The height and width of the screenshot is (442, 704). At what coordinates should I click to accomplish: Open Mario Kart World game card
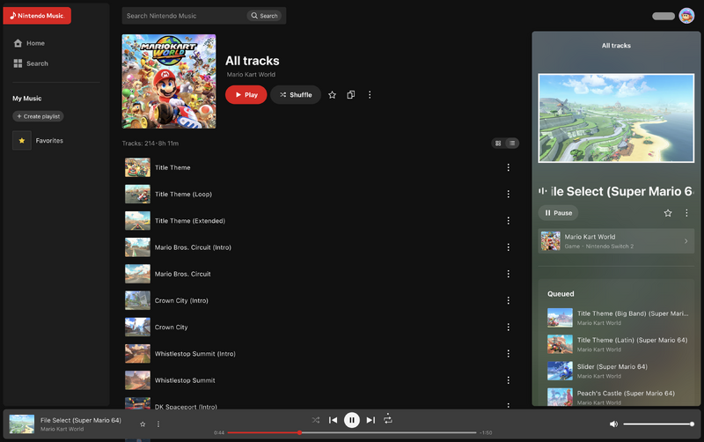click(616, 241)
